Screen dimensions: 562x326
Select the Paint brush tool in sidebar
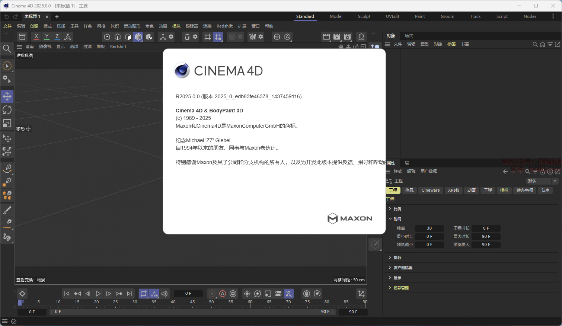click(x=7, y=210)
